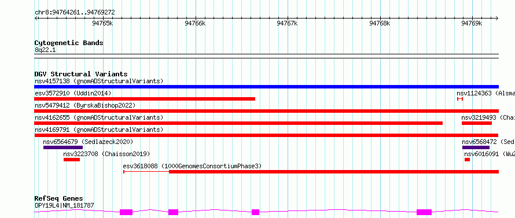Click the nsv3219493 red variant bar
The image size is (515, 218).
477,123
